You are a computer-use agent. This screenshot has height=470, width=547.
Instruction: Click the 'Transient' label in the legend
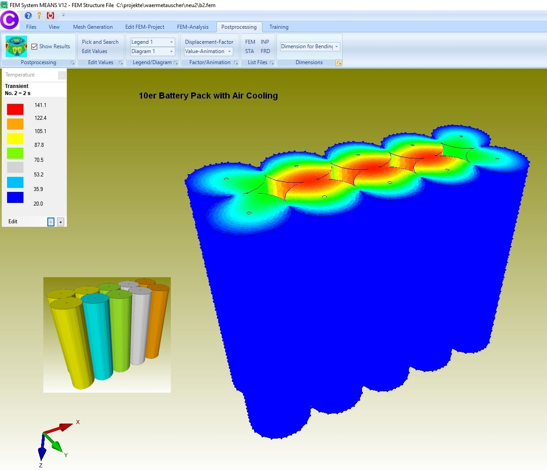(16, 86)
